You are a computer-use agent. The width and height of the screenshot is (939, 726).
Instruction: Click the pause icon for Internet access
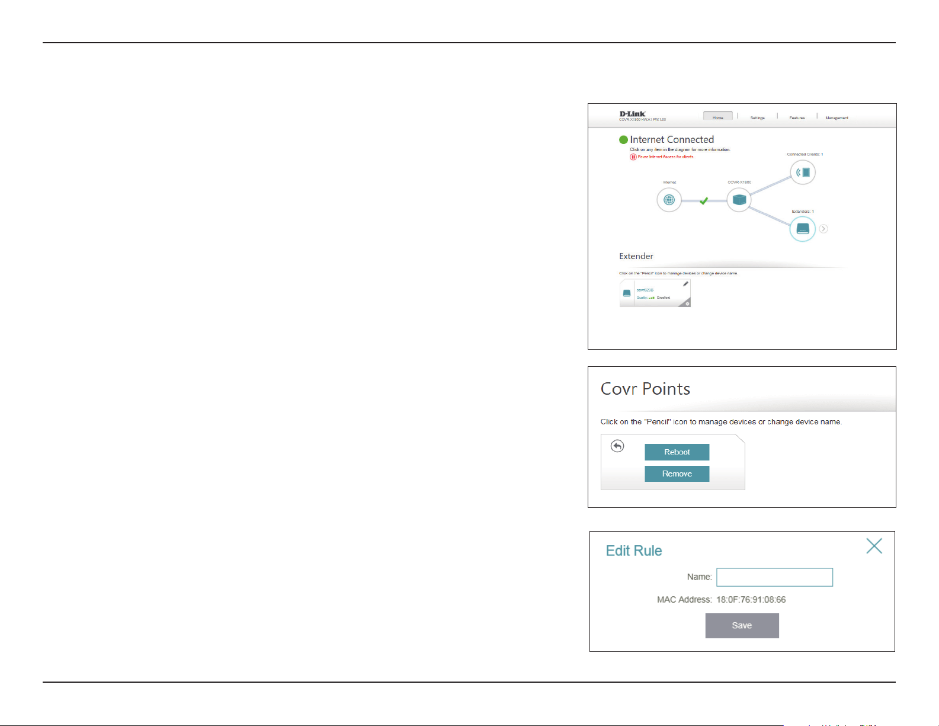coord(633,157)
